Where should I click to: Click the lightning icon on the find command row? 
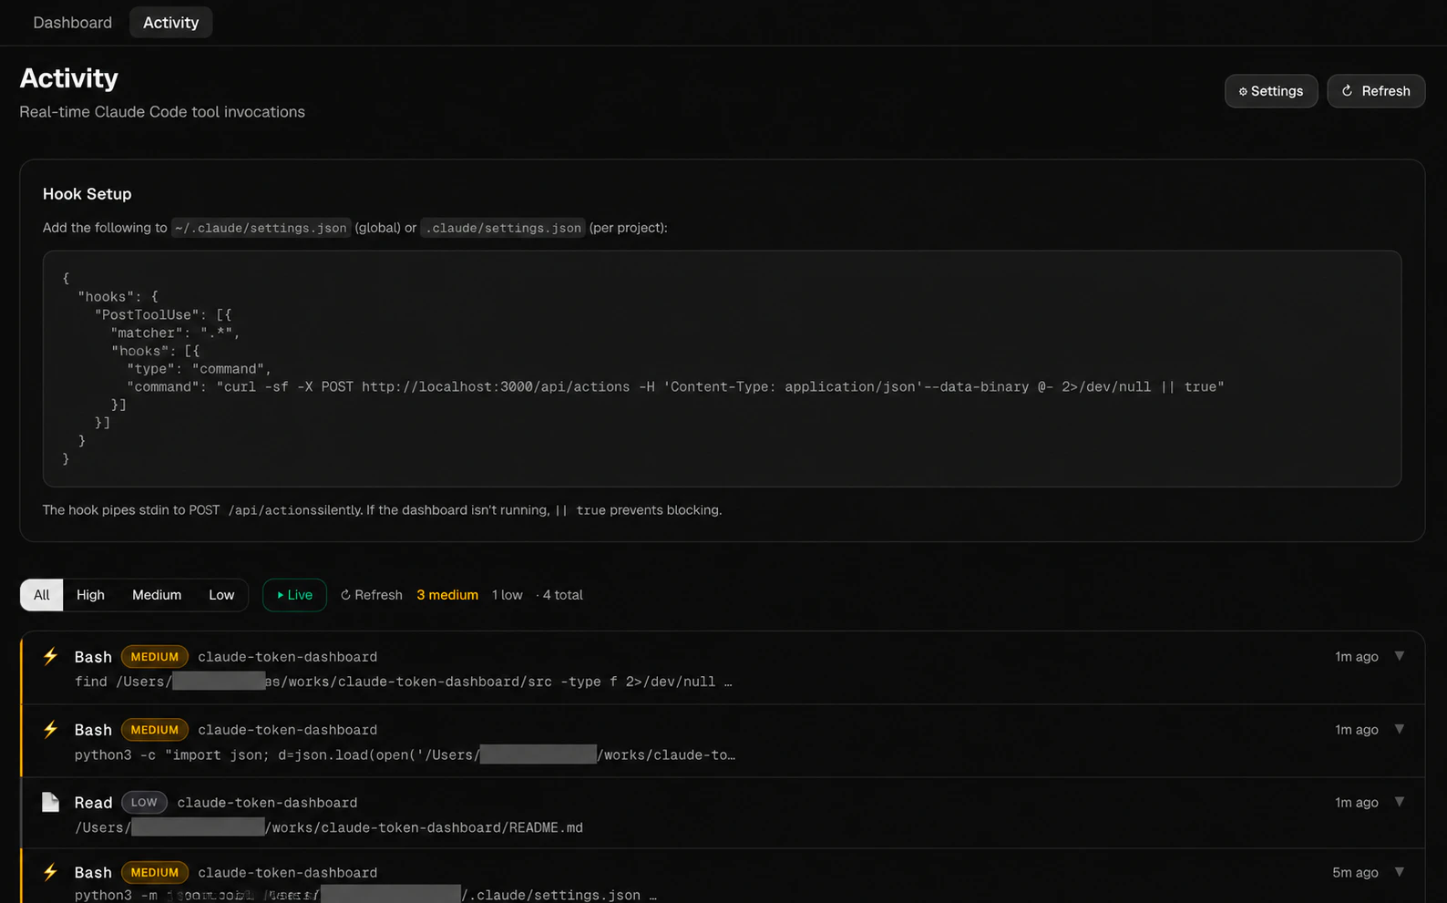(50, 656)
